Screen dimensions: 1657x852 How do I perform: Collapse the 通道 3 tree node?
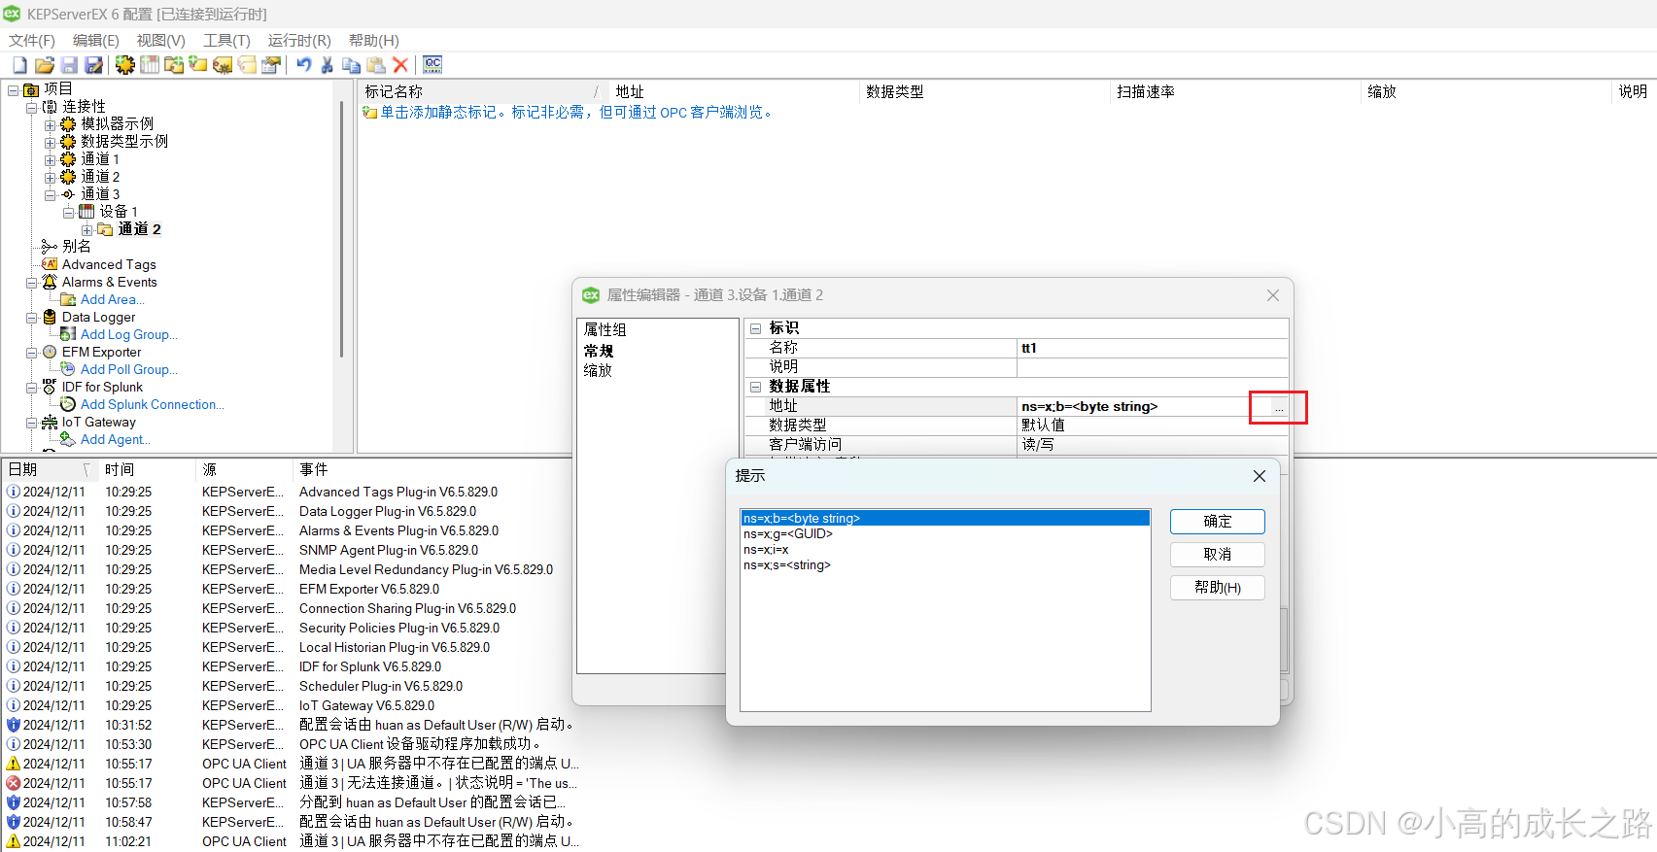pos(51,194)
